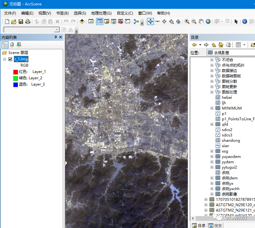Screen dimensions: 255x228
Task: Click catalog Up One Level arrow
Action: [214, 45]
